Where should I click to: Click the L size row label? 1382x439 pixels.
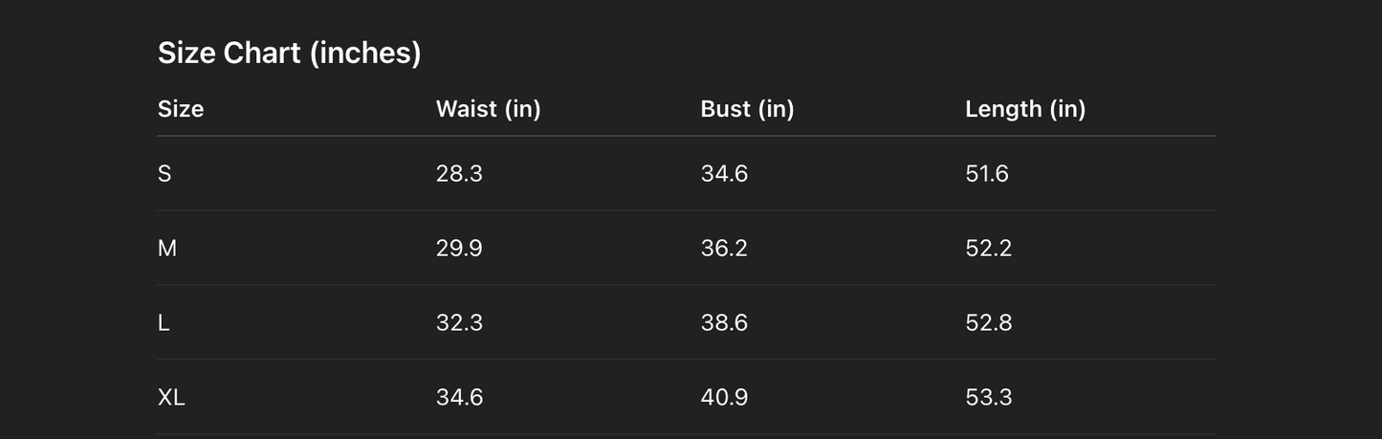(x=164, y=323)
